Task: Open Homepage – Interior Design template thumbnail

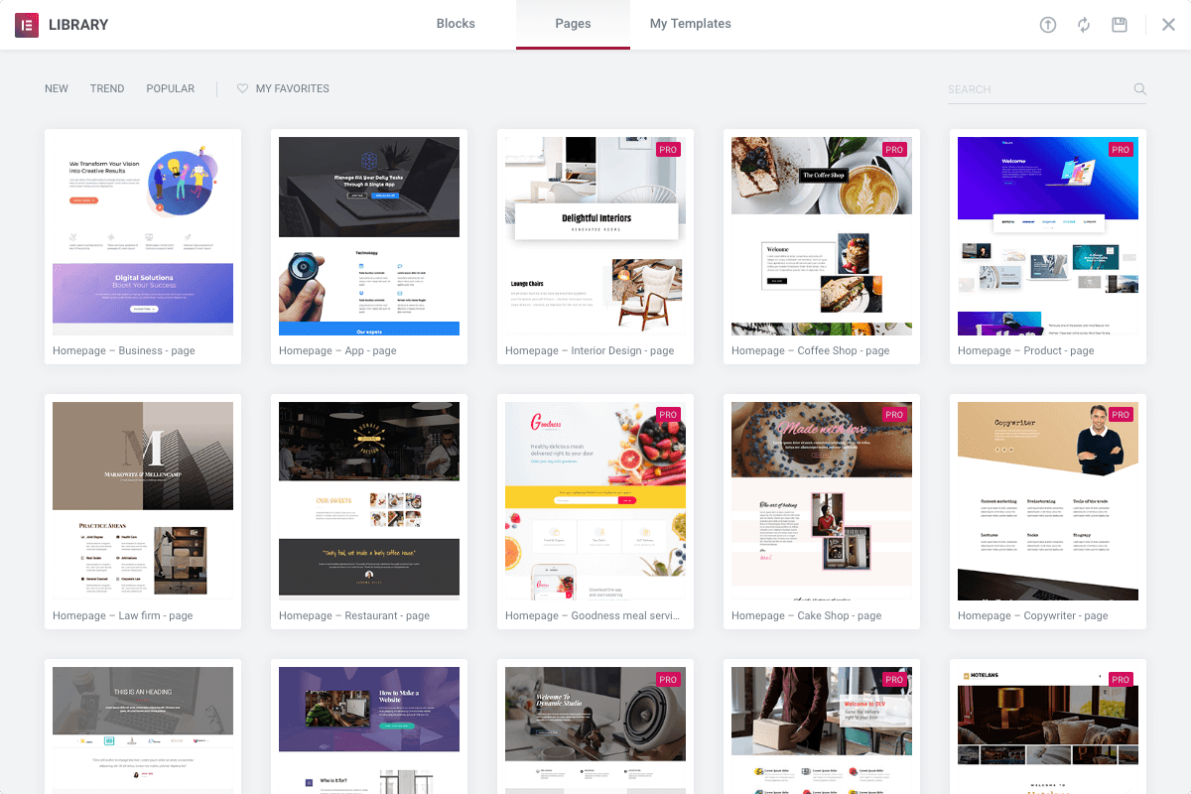Action: click(x=595, y=236)
